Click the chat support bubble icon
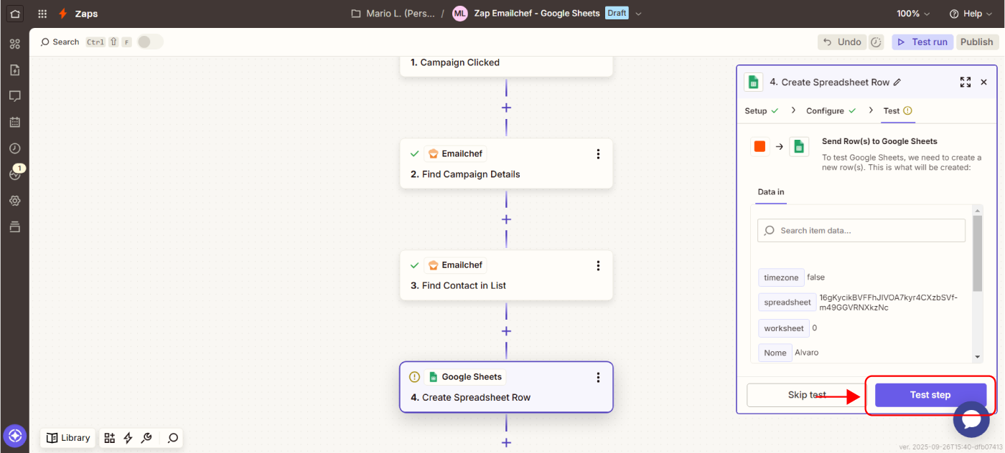This screenshot has height=453, width=1005. [971, 420]
